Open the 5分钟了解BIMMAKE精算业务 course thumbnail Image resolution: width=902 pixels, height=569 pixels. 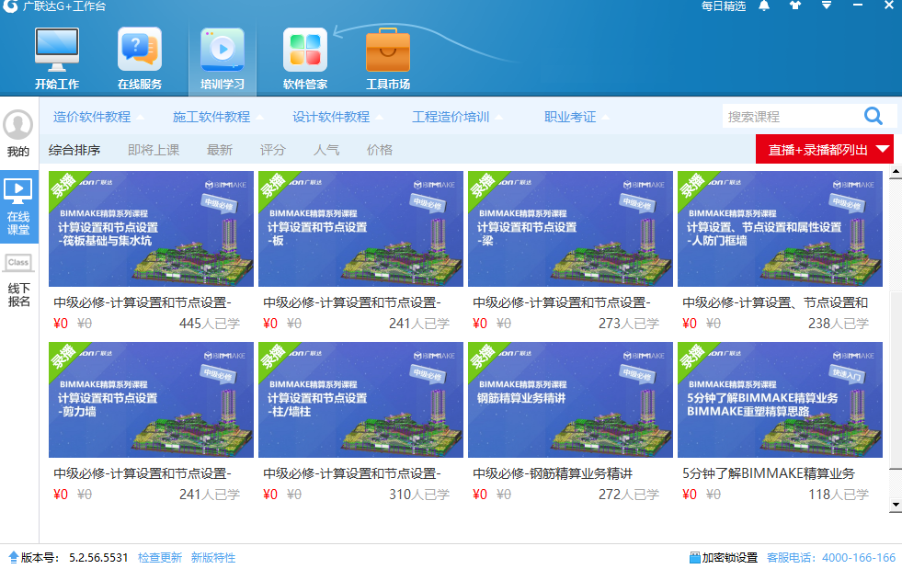[x=780, y=400]
